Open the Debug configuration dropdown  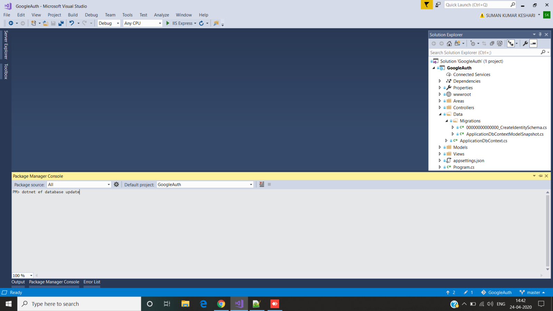(109, 23)
